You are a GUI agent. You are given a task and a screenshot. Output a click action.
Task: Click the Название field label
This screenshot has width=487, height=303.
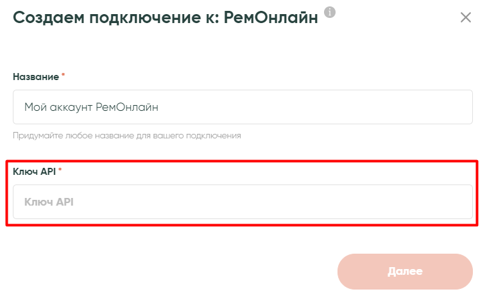[36, 77]
